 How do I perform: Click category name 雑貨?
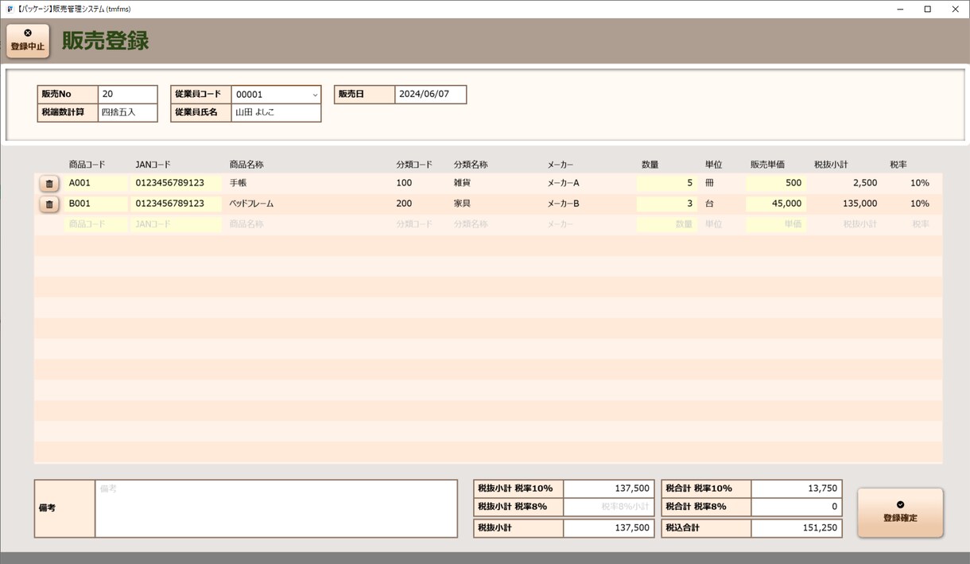[463, 183]
